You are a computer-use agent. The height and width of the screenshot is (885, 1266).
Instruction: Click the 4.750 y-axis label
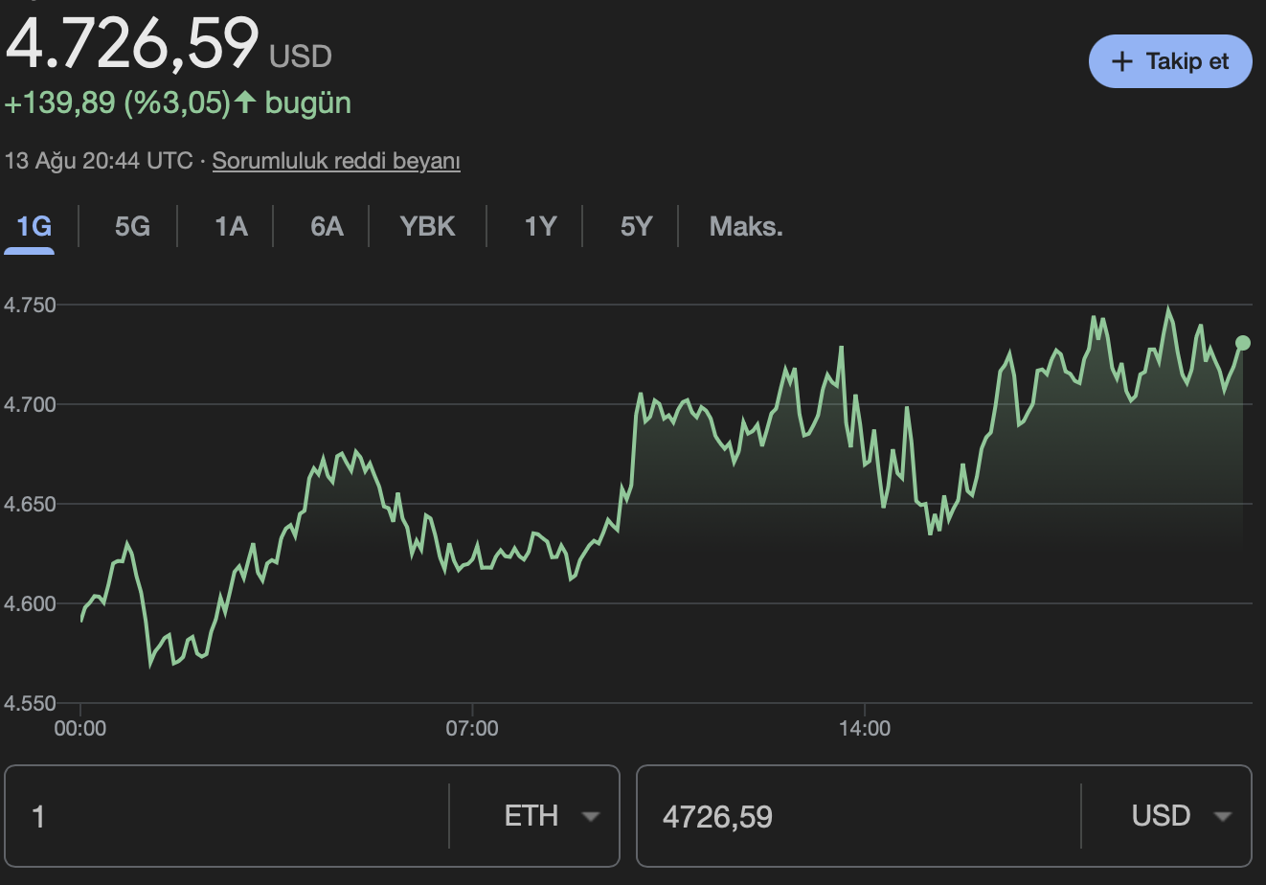[x=30, y=305]
